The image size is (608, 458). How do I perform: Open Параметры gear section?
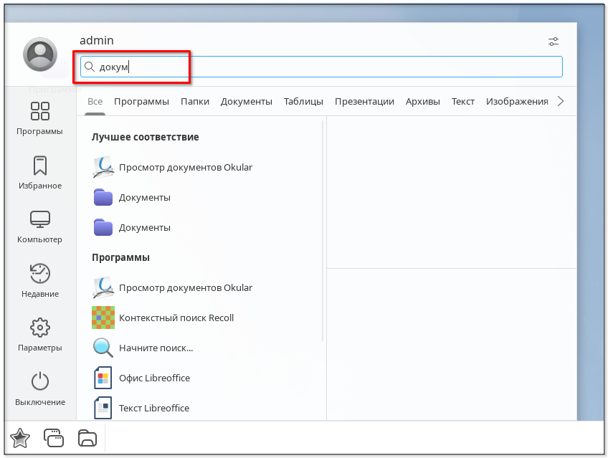pyautogui.click(x=40, y=335)
